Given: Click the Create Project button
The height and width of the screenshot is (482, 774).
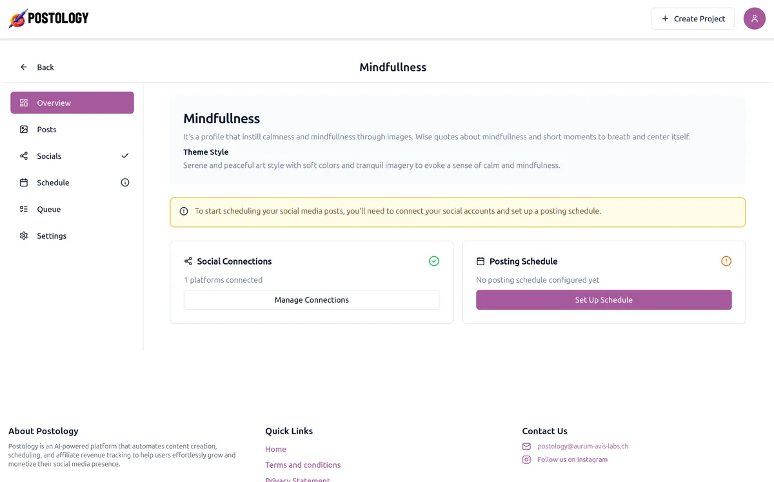Looking at the screenshot, I should pyautogui.click(x=692, y=18).
